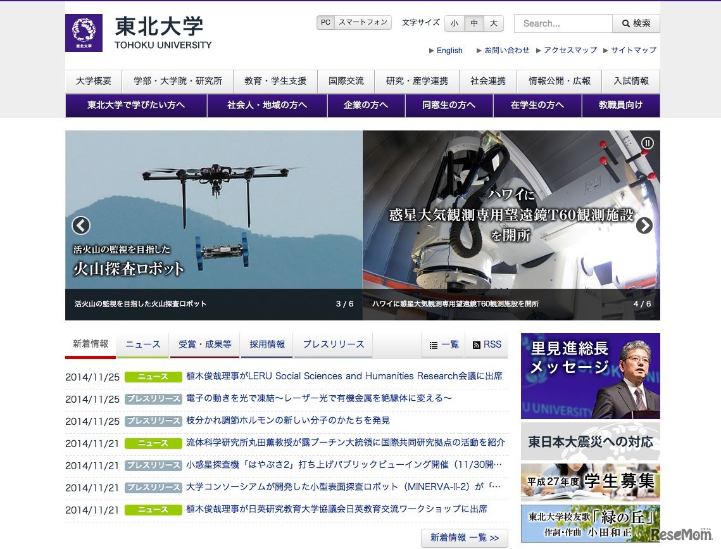
Task: Switch to the プレスリリース tab
Action: (333, 345)
